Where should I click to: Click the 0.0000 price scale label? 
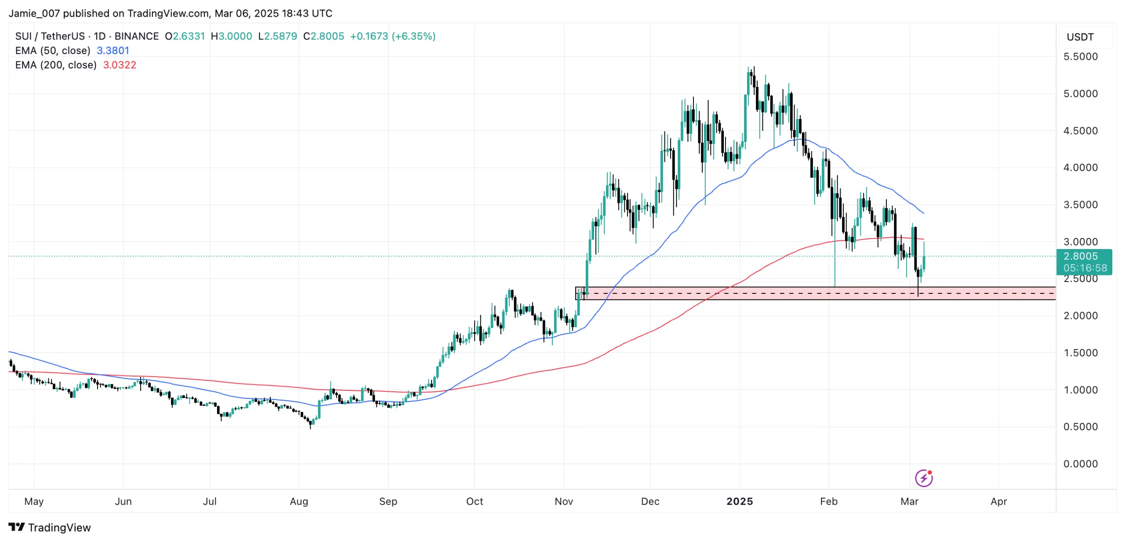click(1080, 463)
